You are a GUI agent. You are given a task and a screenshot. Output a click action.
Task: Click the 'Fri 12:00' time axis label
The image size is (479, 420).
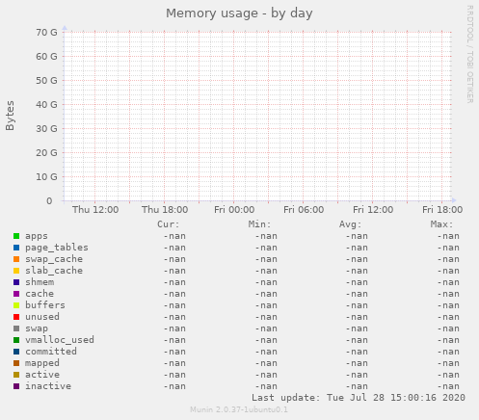pos(373,210)
